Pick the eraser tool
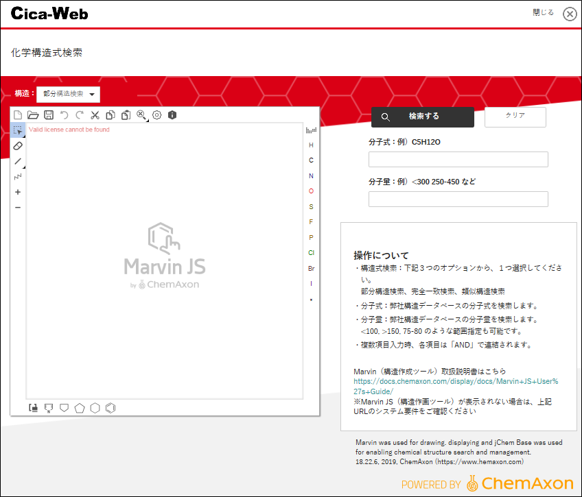This screenshot has width=582, height=497. 18,145
